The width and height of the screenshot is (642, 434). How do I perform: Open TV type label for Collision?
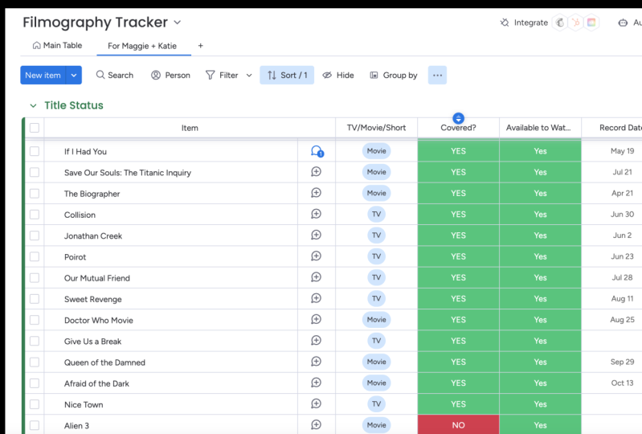point(376,214)
